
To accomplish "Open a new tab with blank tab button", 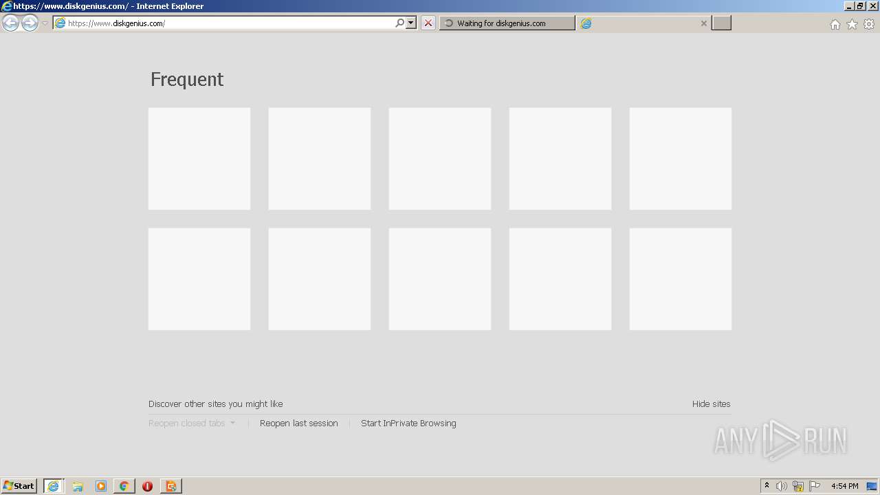I will tap(721, 23).
